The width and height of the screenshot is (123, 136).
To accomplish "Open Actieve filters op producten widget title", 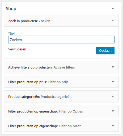I will click(x=61, y=67).
